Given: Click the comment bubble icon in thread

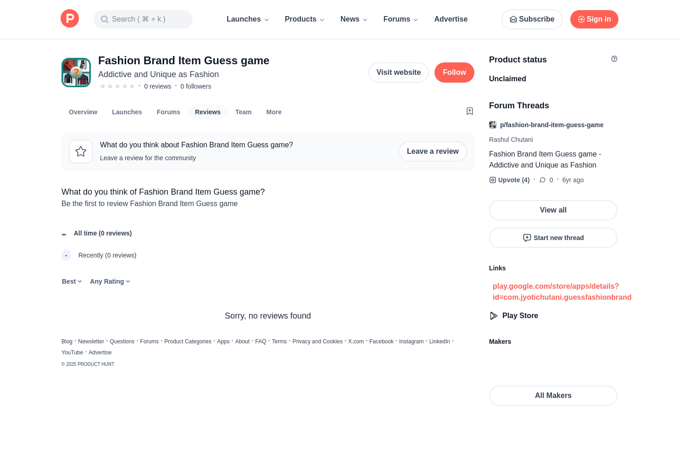Looking at the screenshot, I should [x=543, y=180].
